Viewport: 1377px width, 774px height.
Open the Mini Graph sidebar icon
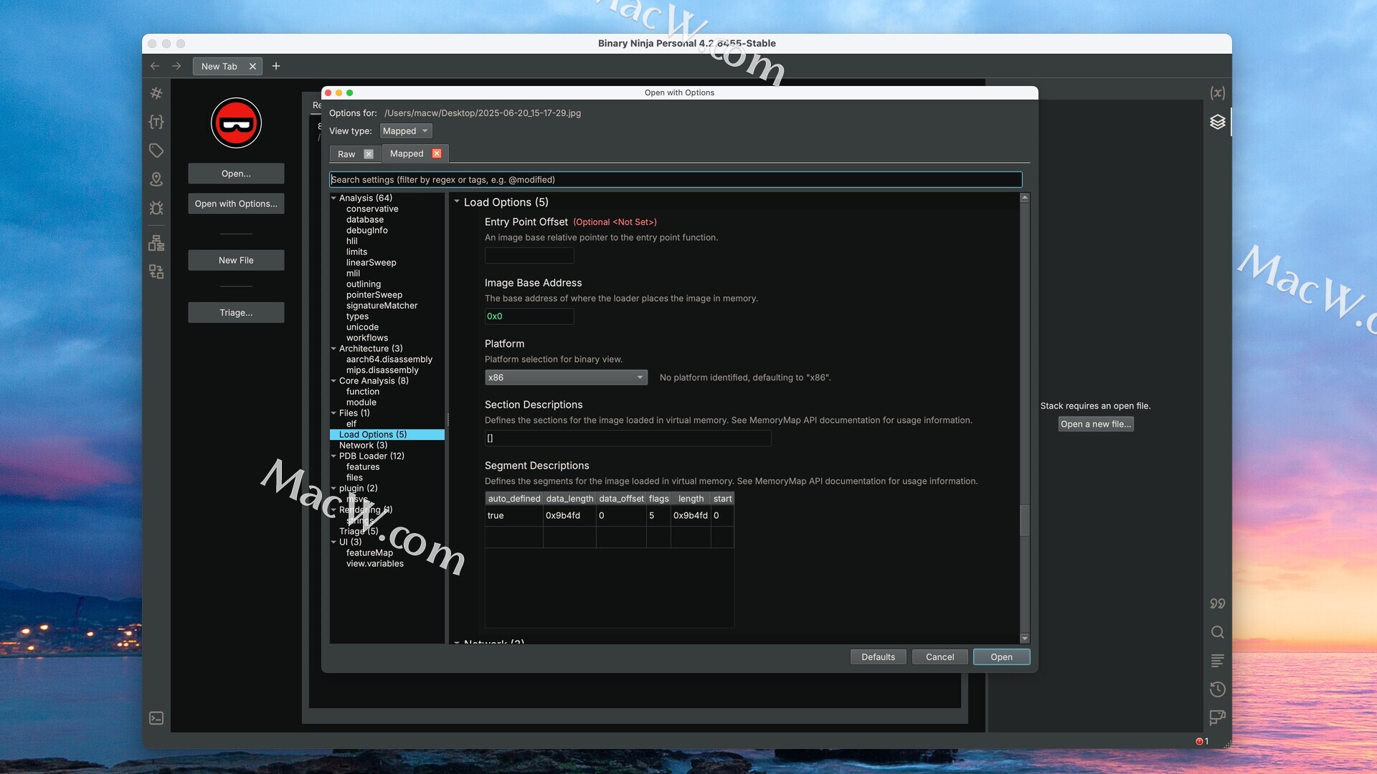click(156, 272)
